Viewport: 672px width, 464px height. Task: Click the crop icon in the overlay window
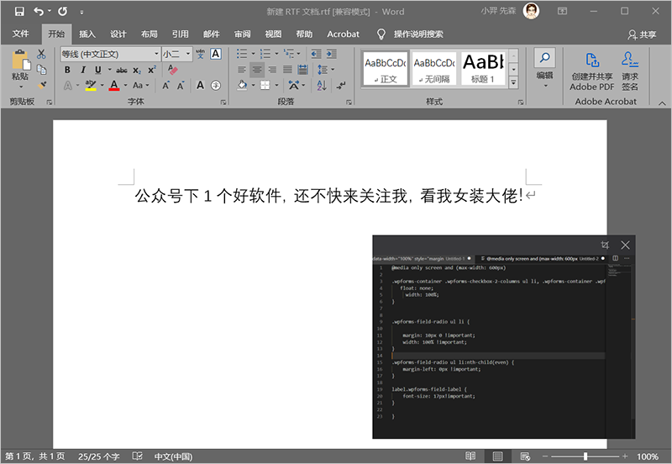pyautogui.click(x=605, y=245)
